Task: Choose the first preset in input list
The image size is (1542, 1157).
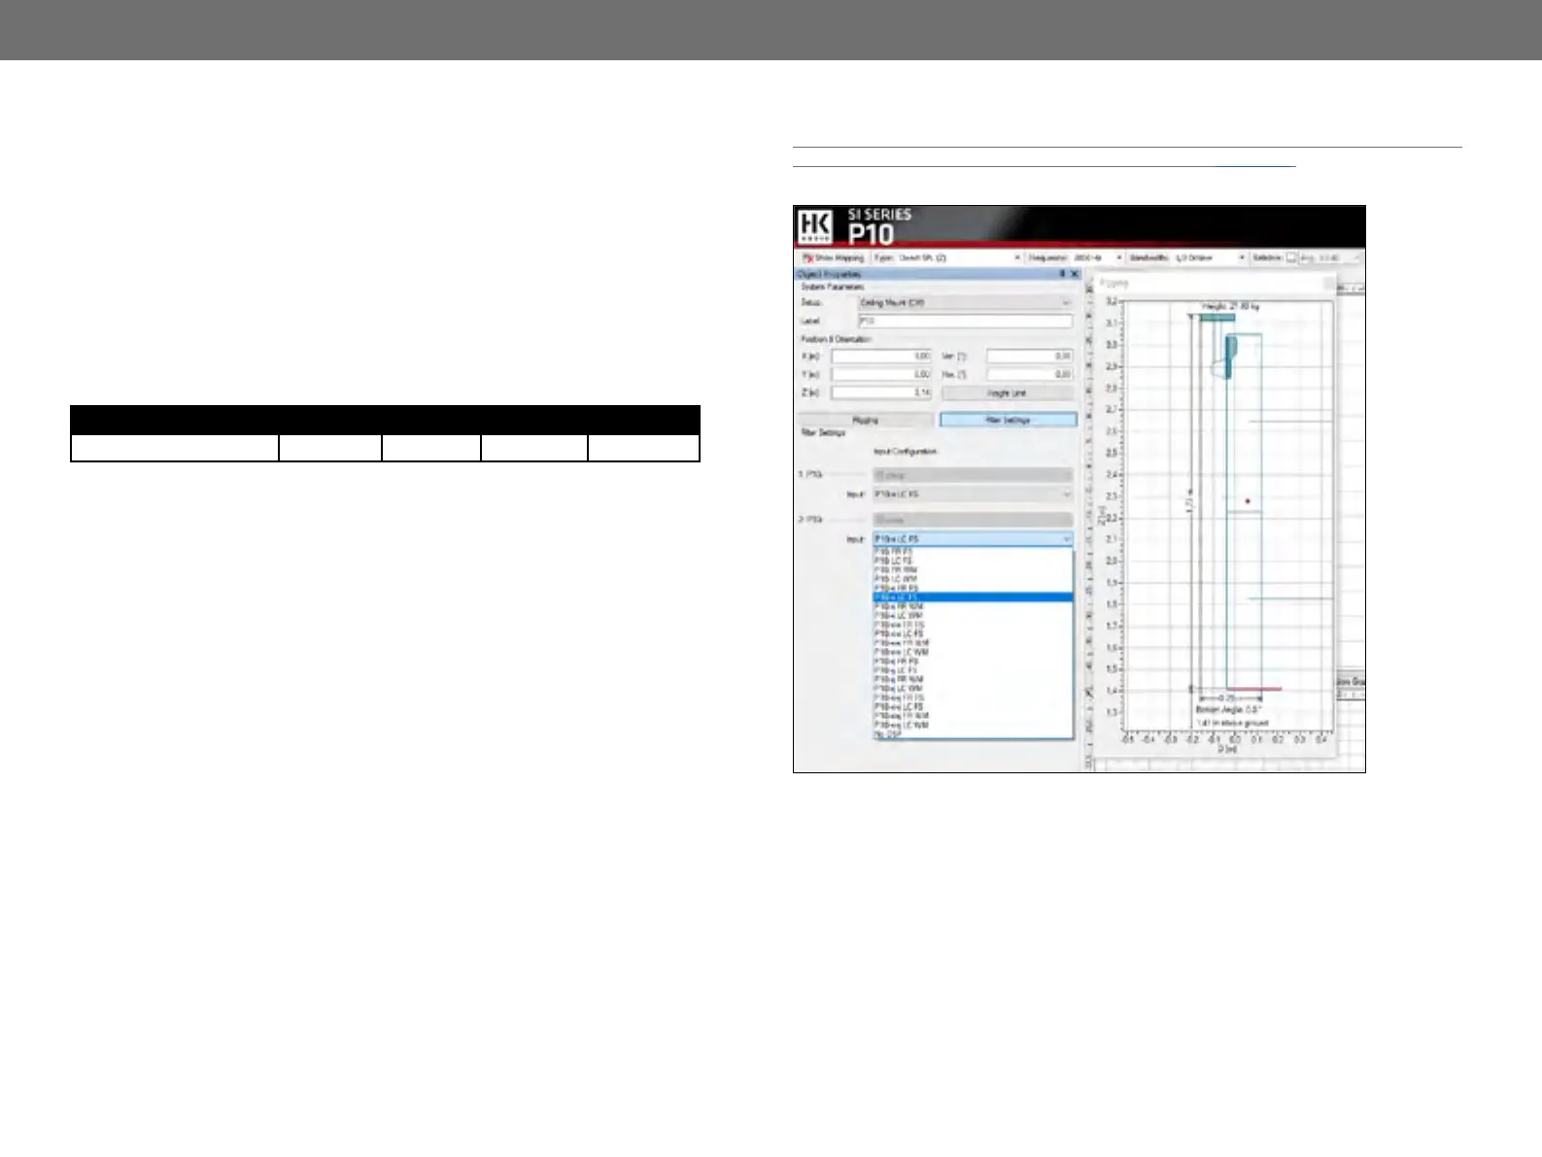Action: (x=894, y=552)
